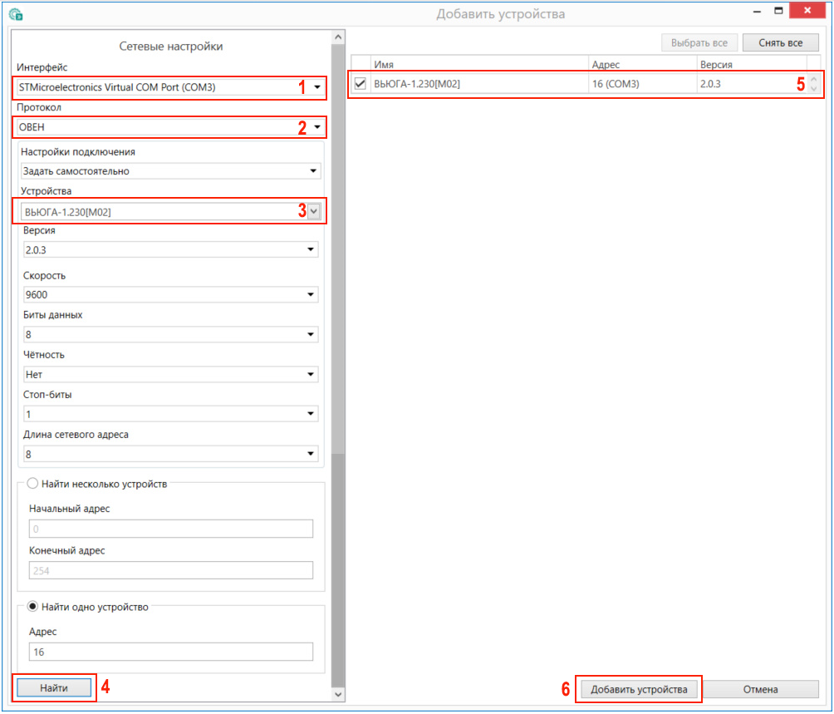Uncheck the ВЬЮГА-1.230[M02] device checkbox
The width and height of the screenshot is (834, 714).
(x=361, y=83)
